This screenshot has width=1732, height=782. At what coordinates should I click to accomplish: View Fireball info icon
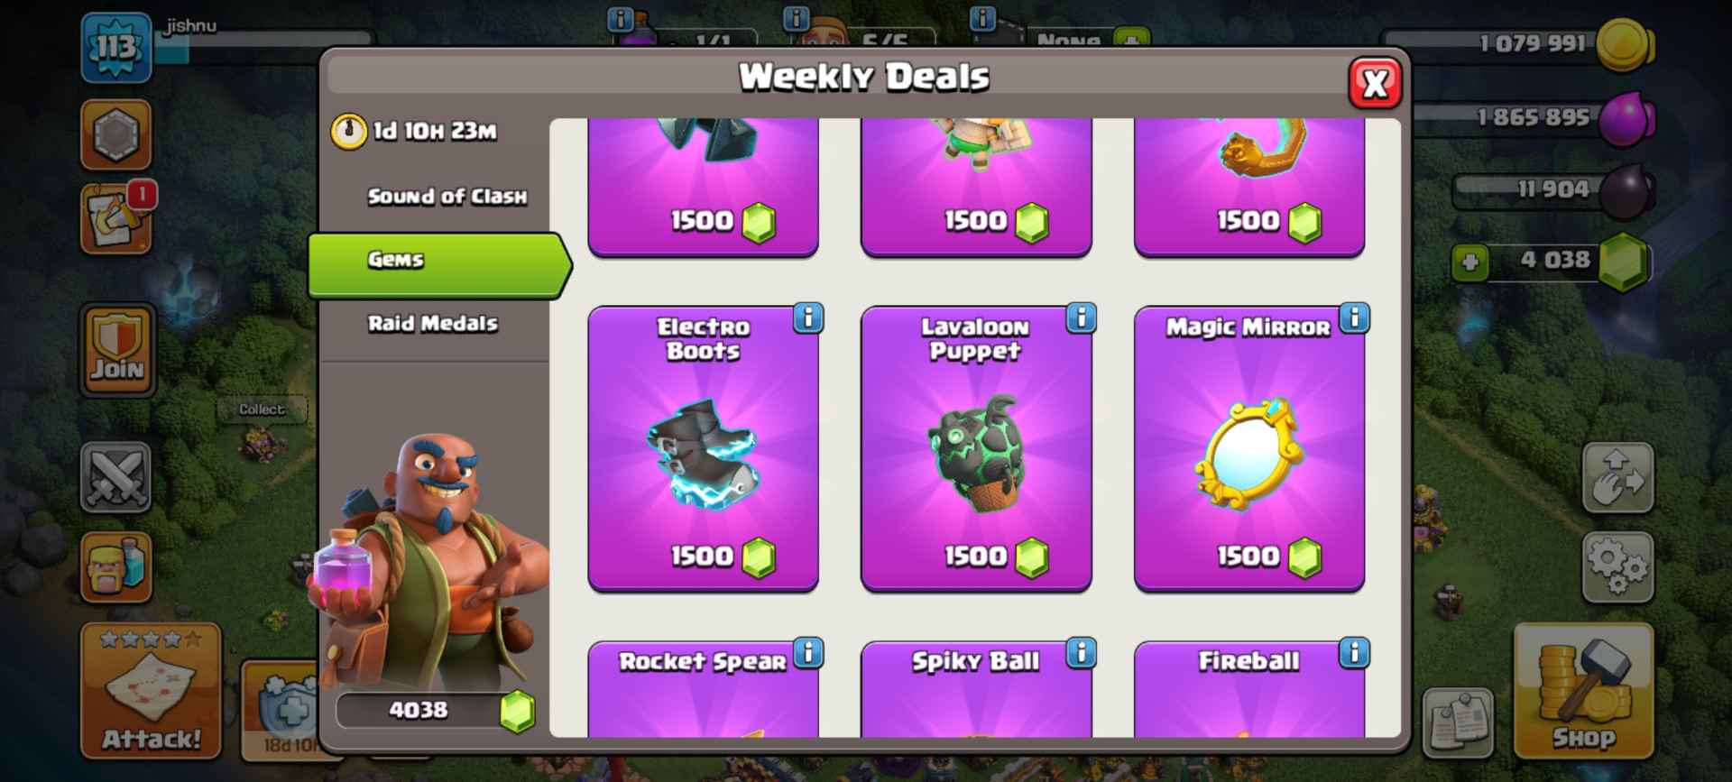click(1354, 653)
